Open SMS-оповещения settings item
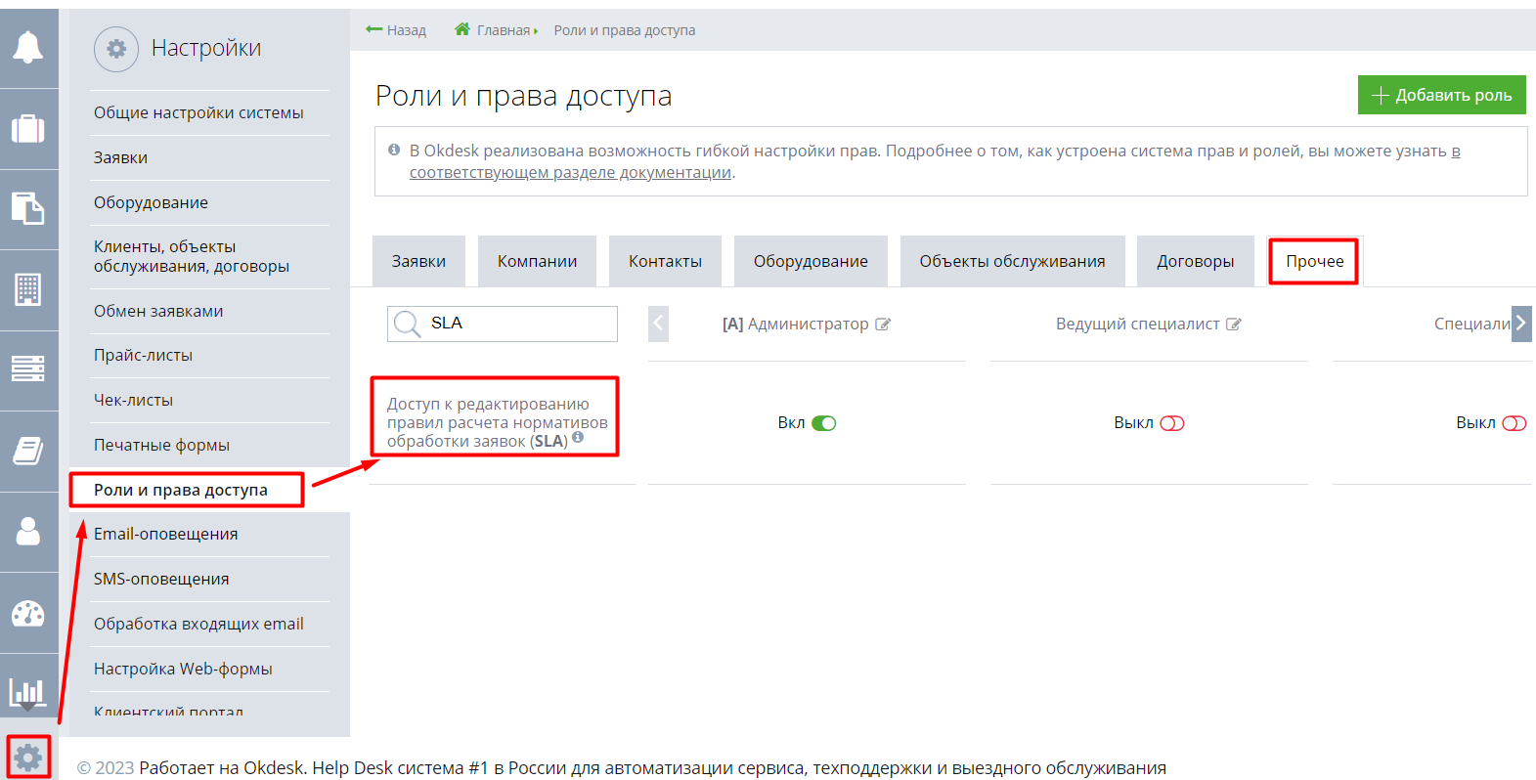The width and height of the screenshot is (1536, 780). tap(161, 579)
